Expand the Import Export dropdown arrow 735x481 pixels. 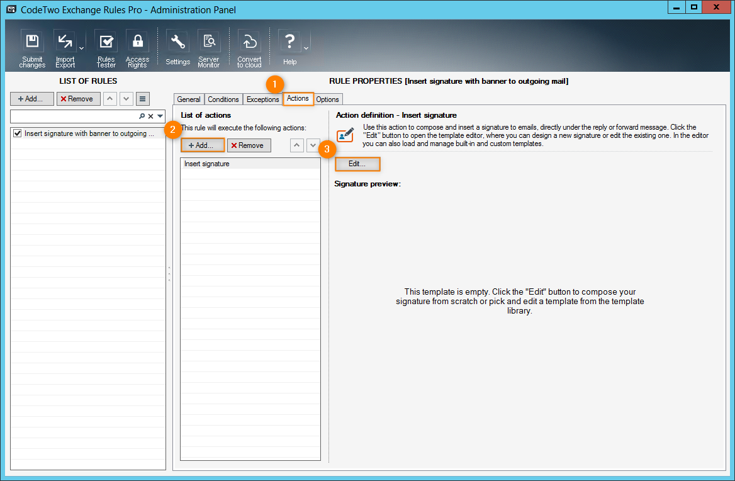tap(82, 48)
